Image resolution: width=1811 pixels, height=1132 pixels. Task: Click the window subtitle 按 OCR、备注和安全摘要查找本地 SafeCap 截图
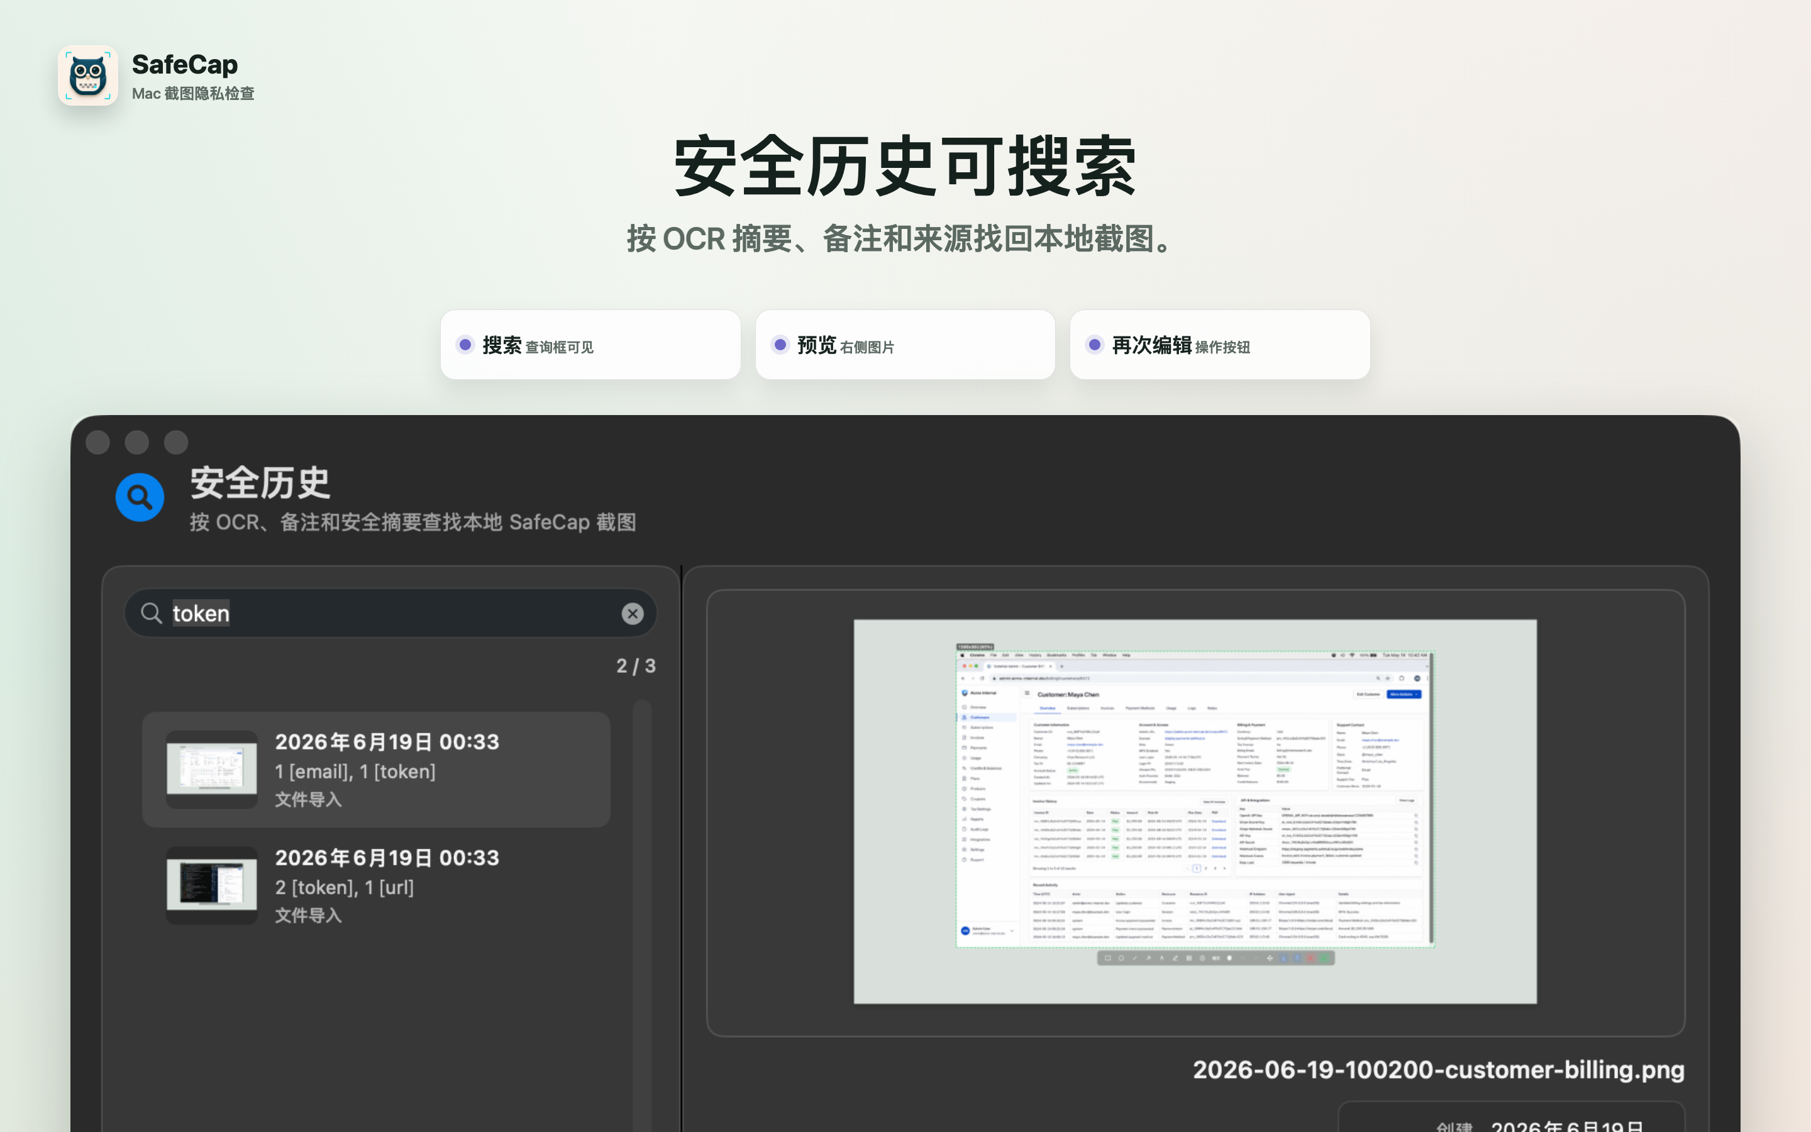(413, 523)
